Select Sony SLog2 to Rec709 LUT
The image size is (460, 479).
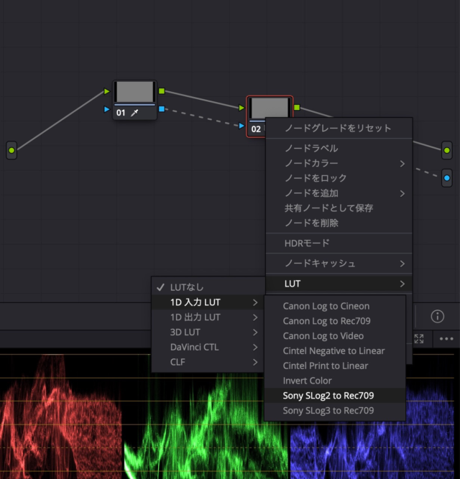point(328,396)
